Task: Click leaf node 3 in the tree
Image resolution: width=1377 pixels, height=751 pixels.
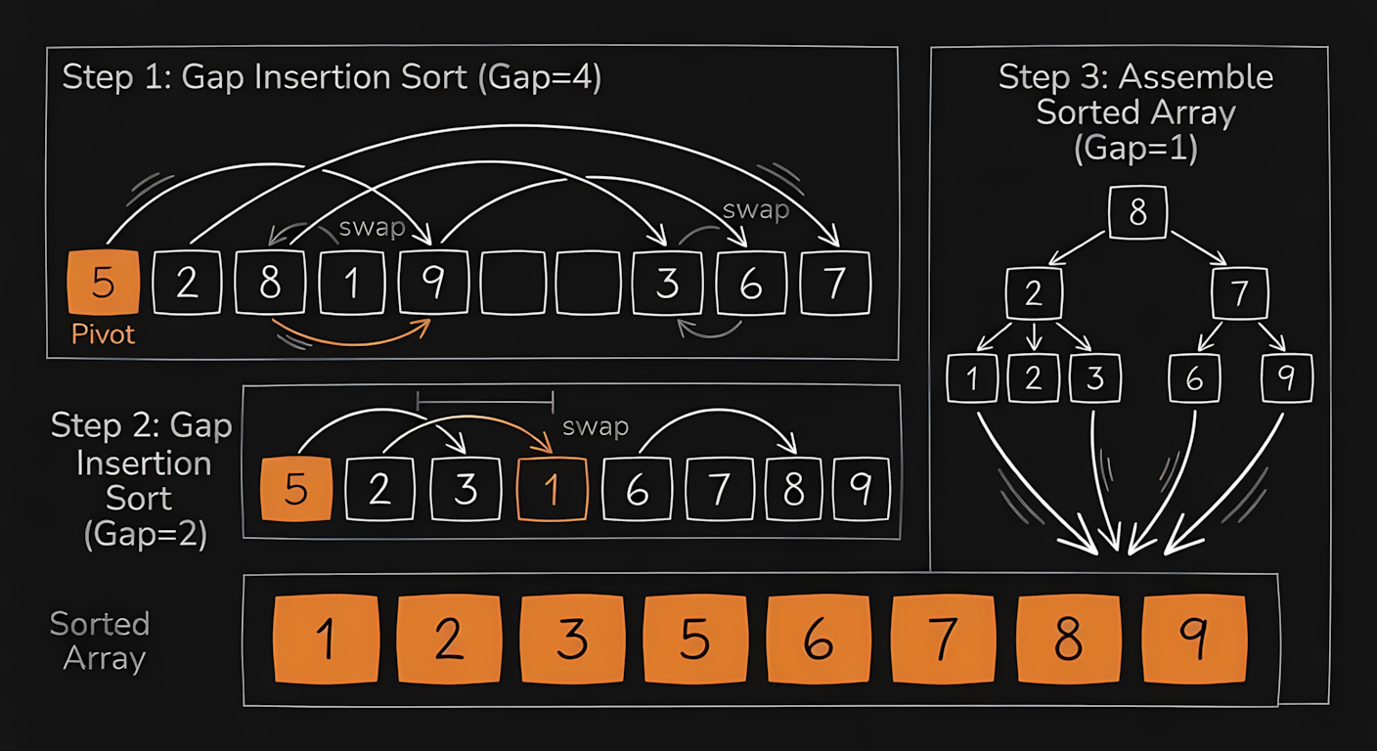Action: pos(1095,378)
